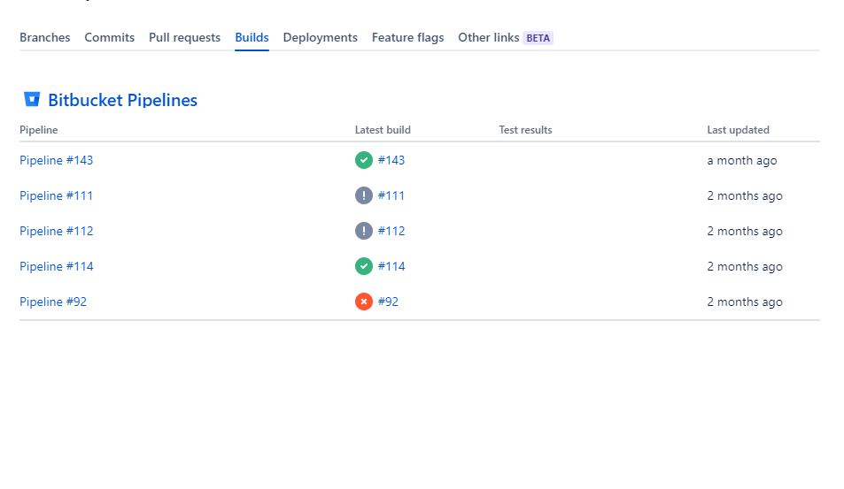Go to the Deployments tab

[x=321, y=38]
